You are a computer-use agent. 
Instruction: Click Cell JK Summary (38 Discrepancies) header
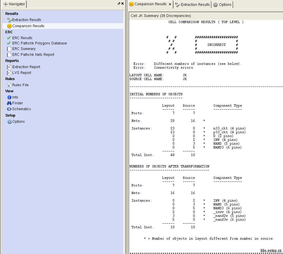point(161,16)
